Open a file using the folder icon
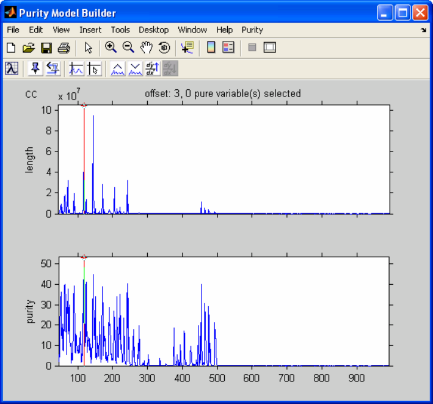The image size is (433, 404). pos(28,48)
